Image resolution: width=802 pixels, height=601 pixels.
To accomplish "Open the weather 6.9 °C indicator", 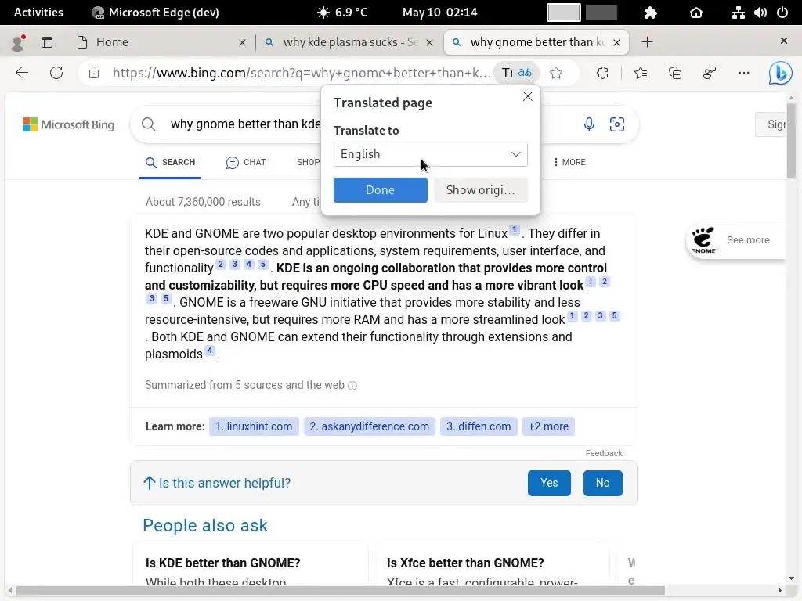I will coord(342,13).
